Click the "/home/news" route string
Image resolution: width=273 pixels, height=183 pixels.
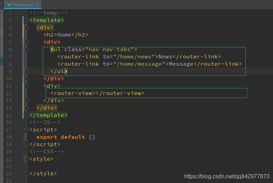(x=134, y=57)
